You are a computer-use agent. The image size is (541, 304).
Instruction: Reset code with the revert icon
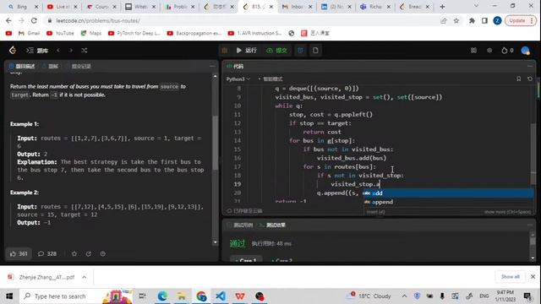point(530,79)
